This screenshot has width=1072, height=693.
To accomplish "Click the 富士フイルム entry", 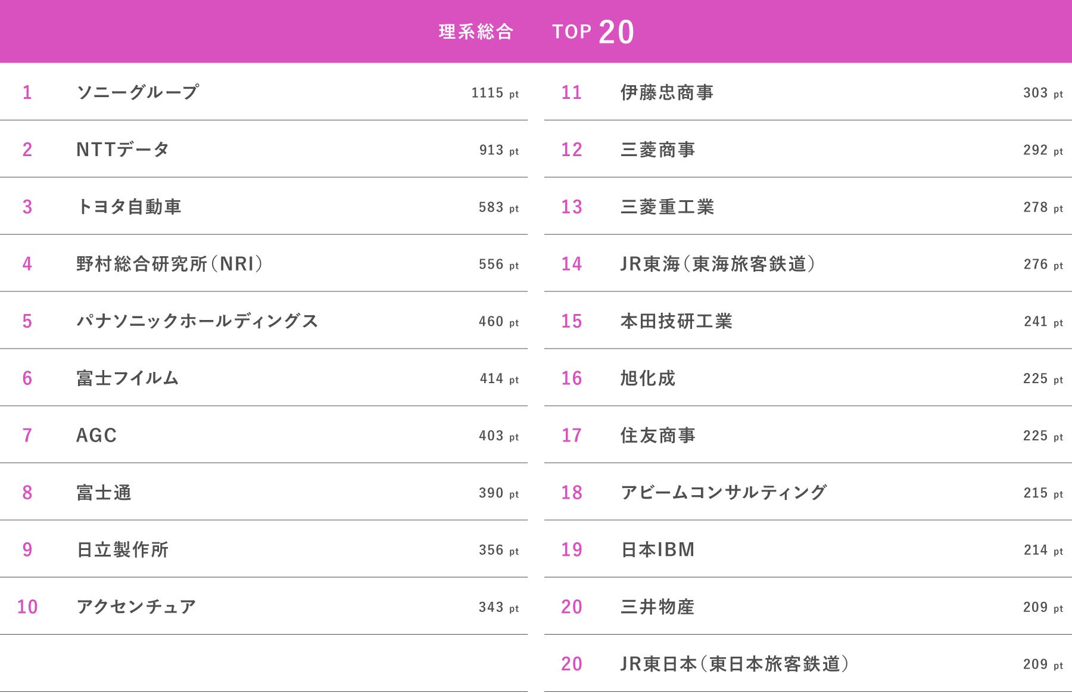I will coord(127,378).
